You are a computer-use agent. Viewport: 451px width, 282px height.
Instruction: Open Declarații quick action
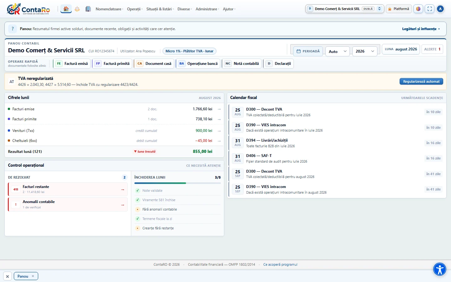tap(278, 64)
